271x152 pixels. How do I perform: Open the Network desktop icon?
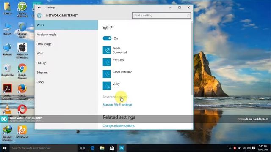pyautogui.click(x=7, y=49)
